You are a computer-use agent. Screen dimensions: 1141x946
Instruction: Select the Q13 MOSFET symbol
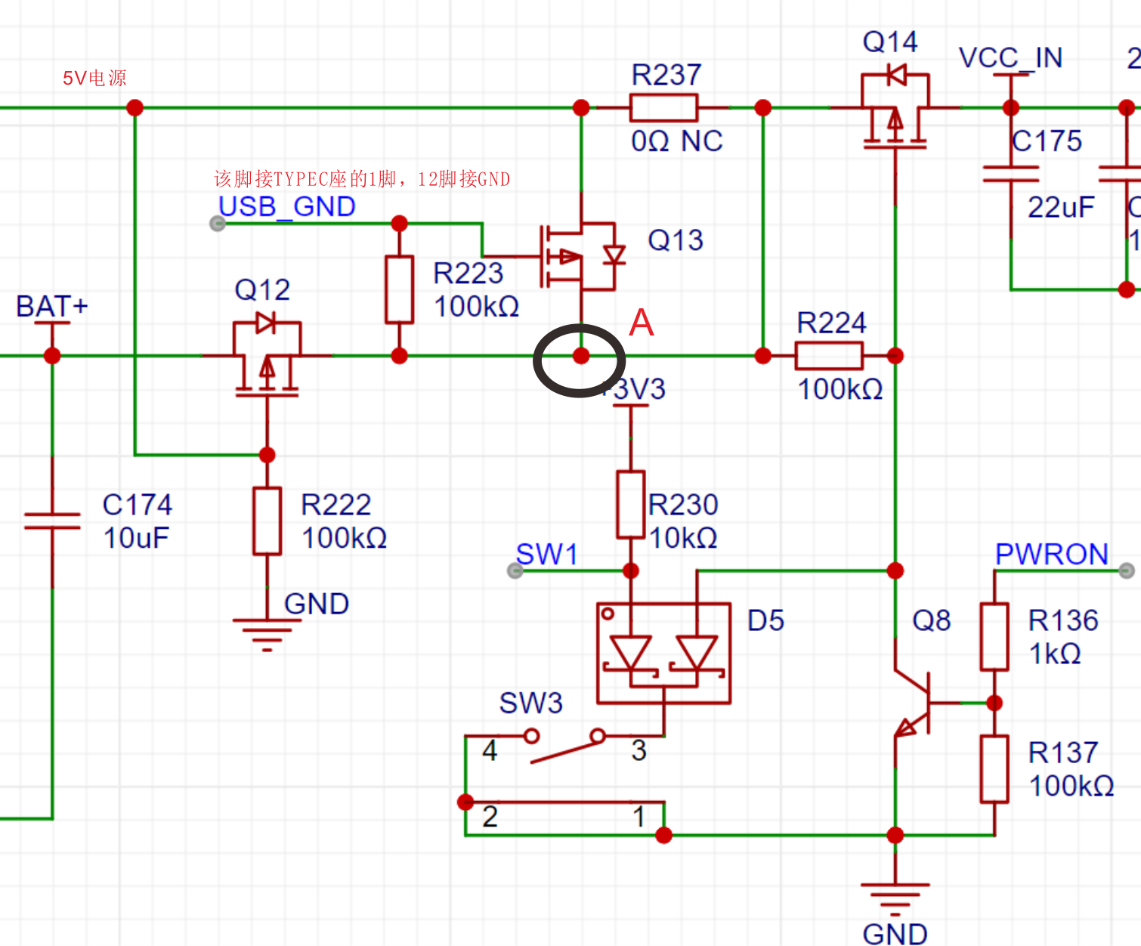tap(582, 257)
